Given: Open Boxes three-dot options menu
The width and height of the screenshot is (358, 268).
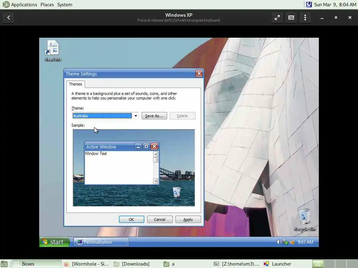Looking at the screenshot, I should (x=305, y=17).
